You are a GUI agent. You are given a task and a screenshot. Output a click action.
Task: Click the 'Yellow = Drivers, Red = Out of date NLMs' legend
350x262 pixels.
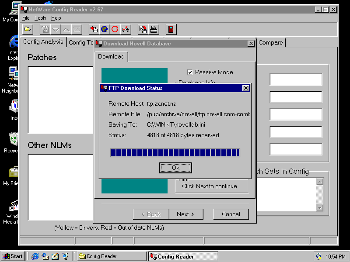[x=109, y=228]
